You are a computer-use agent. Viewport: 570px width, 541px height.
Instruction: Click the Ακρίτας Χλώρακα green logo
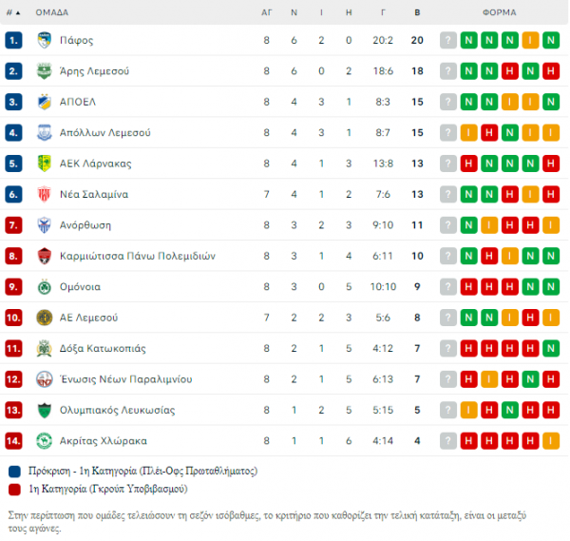45,441
